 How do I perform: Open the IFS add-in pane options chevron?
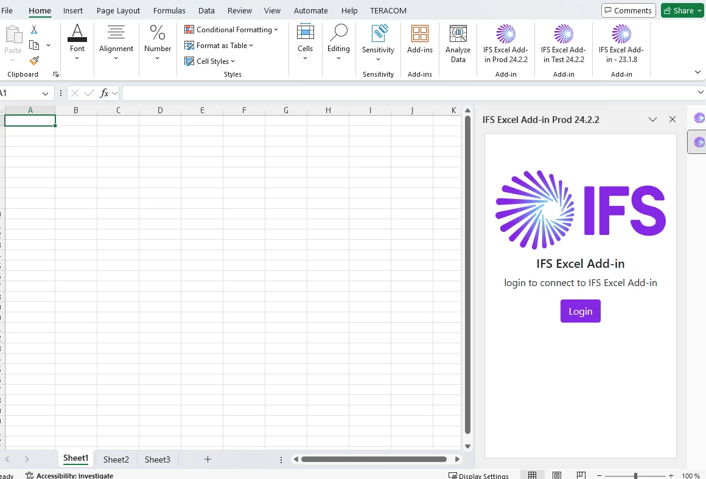point(652,119)
